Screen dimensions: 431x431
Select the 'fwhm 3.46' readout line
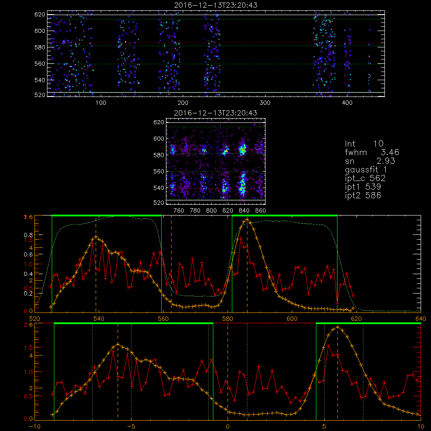[x=372, y=152]
